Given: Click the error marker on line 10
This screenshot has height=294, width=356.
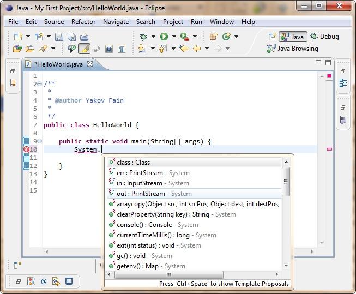Looking at the screenshot, I should 26,149.
